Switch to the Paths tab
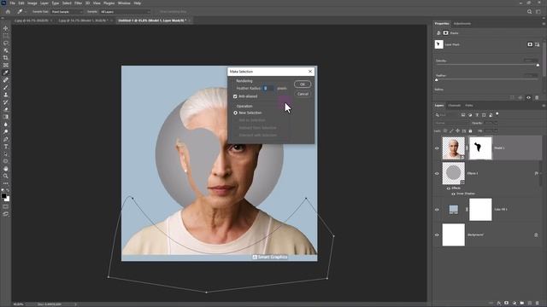This screenshot has height=307, width=547. click(469, 106)
